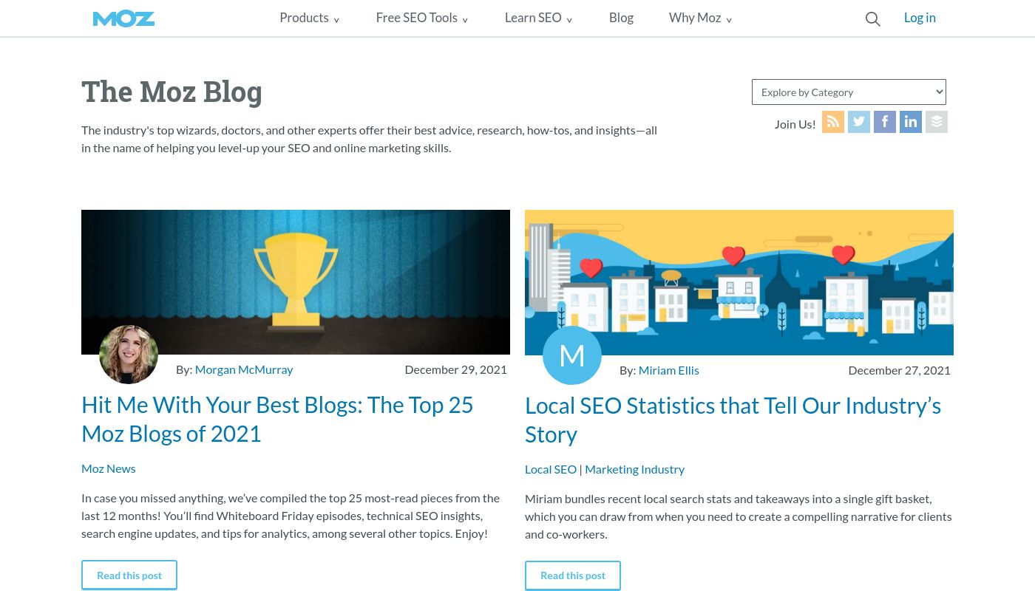
Task: Click Morgan McMurray's profile photo thumbnail
Action: [129, 355]
